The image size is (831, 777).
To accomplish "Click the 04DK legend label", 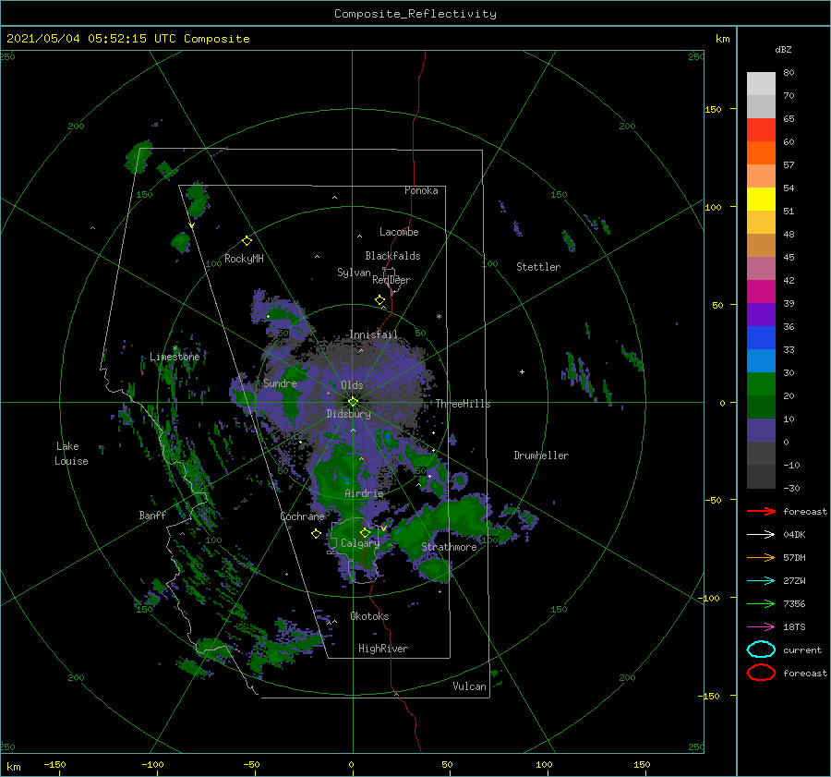I will pyautogui.click(x=794, y=535).
